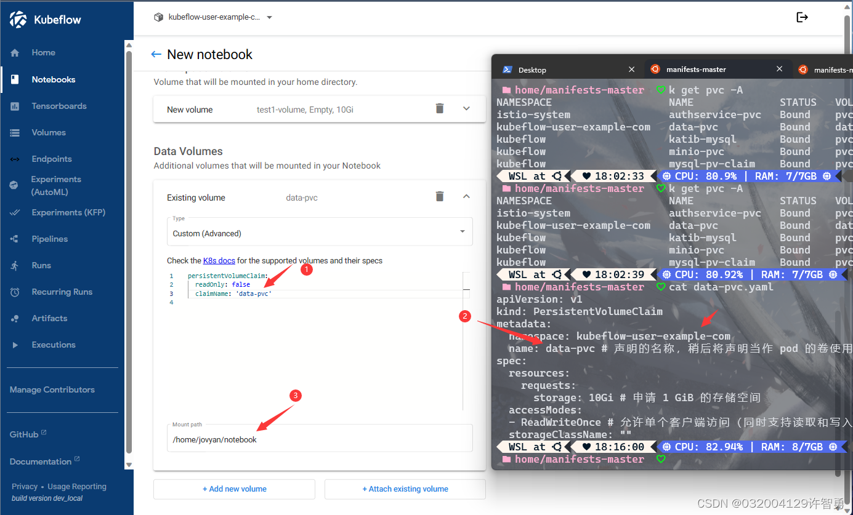Image resolution: width=853 pixels, height=515 pixels.
Task: Click the Tensorboards sidebar icon
Action: tap(15, 106)
